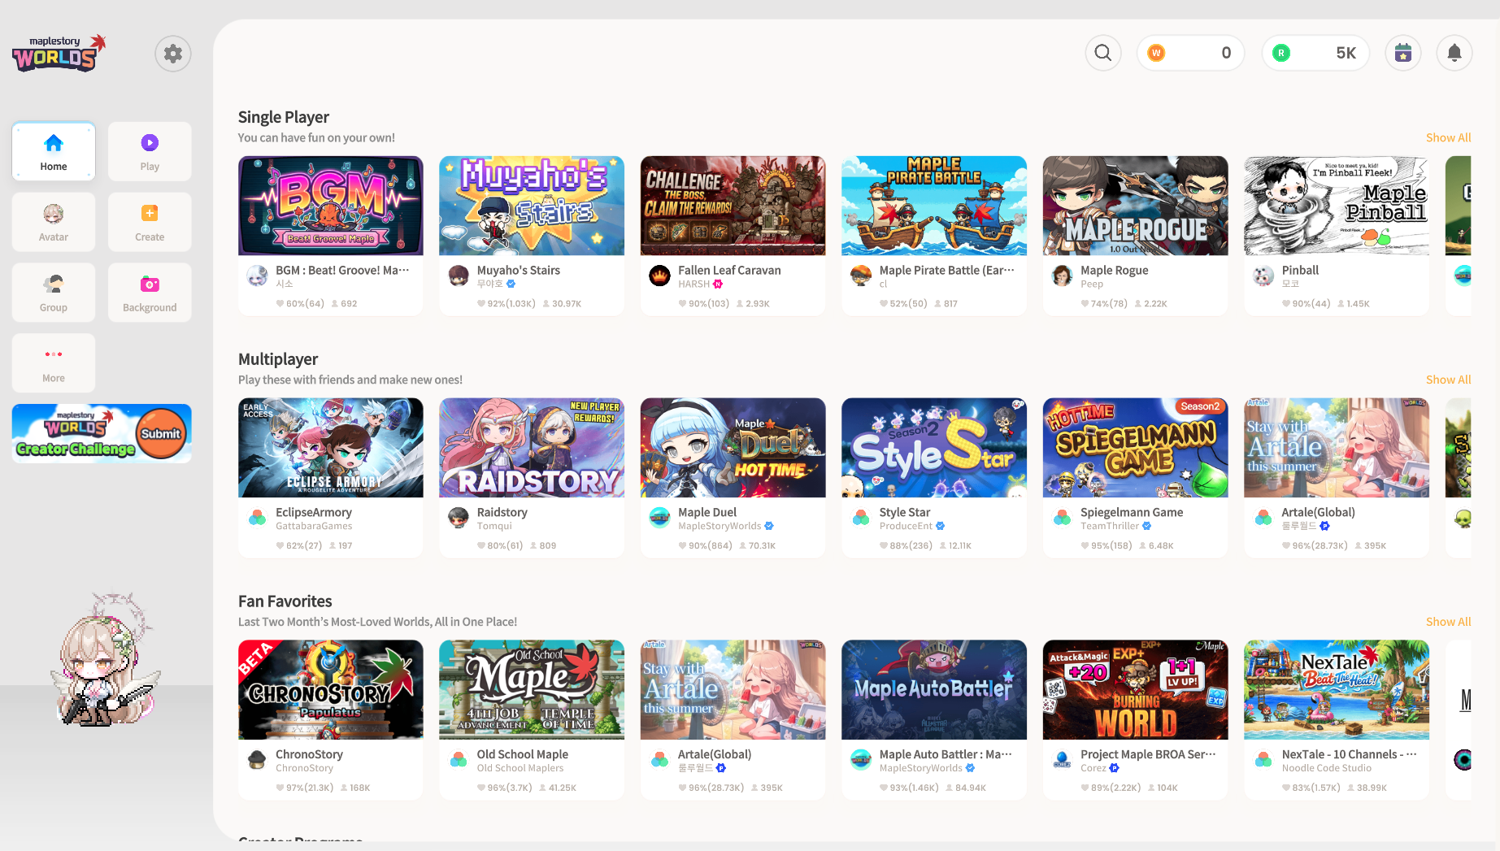Click creator avatar beside Spiegelmann Game

click(x=1062, y=518)
